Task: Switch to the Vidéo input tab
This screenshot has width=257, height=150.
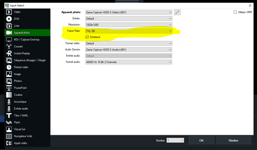Action: coord(17,12)
